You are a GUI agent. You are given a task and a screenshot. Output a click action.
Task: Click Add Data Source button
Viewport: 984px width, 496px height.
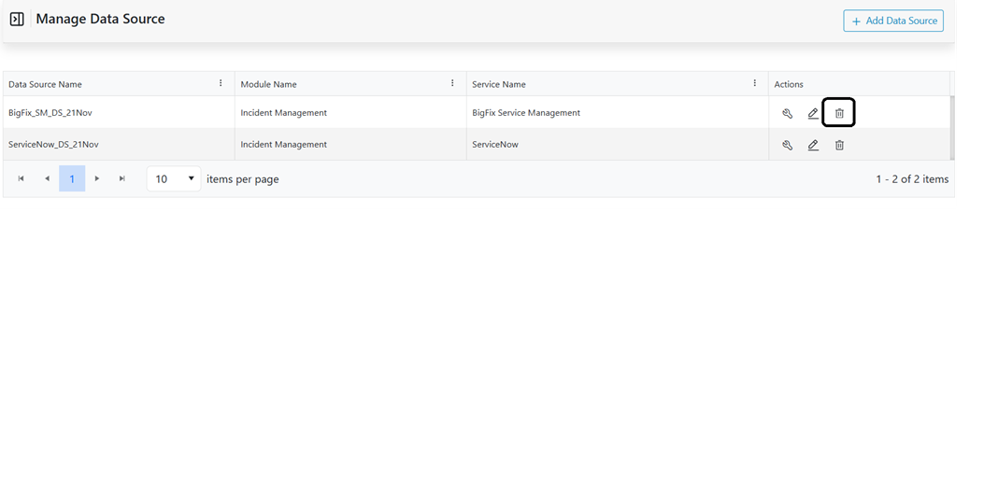tap(892, 21)
